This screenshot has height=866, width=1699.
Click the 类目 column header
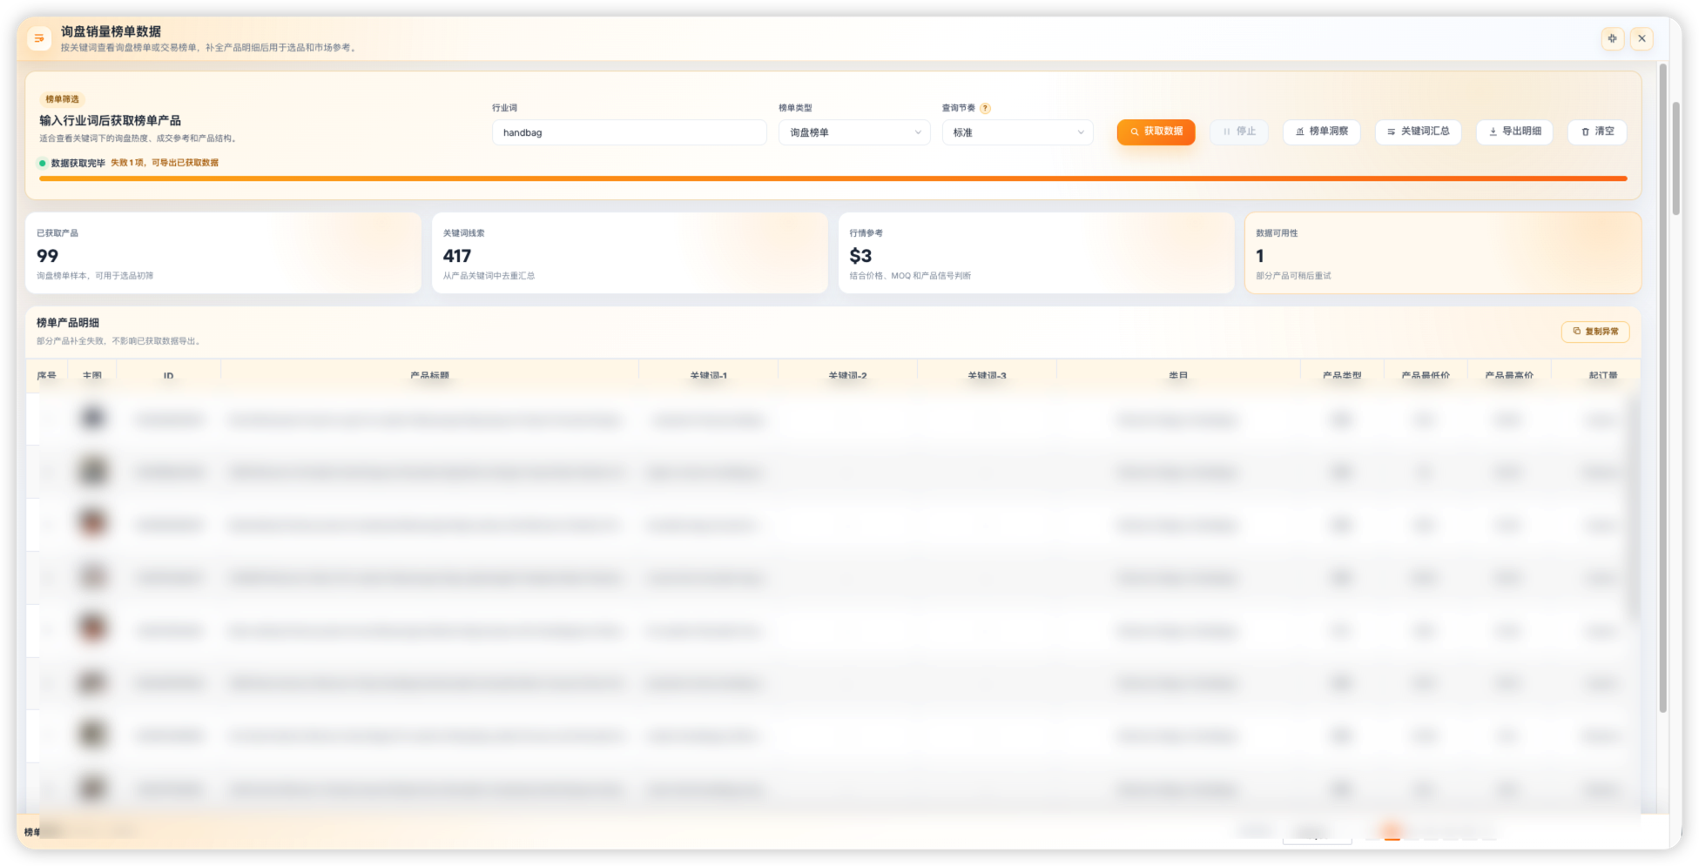click(x=1178, y=376)
